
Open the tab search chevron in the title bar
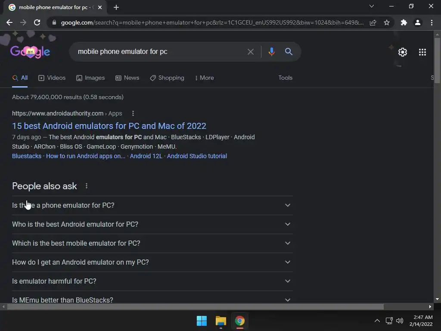372,6
